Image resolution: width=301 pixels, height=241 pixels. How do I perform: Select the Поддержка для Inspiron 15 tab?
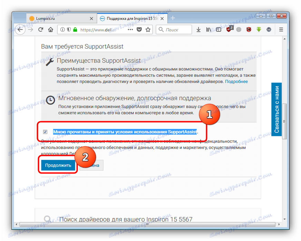pyautogui.click(x=132, y=18)
